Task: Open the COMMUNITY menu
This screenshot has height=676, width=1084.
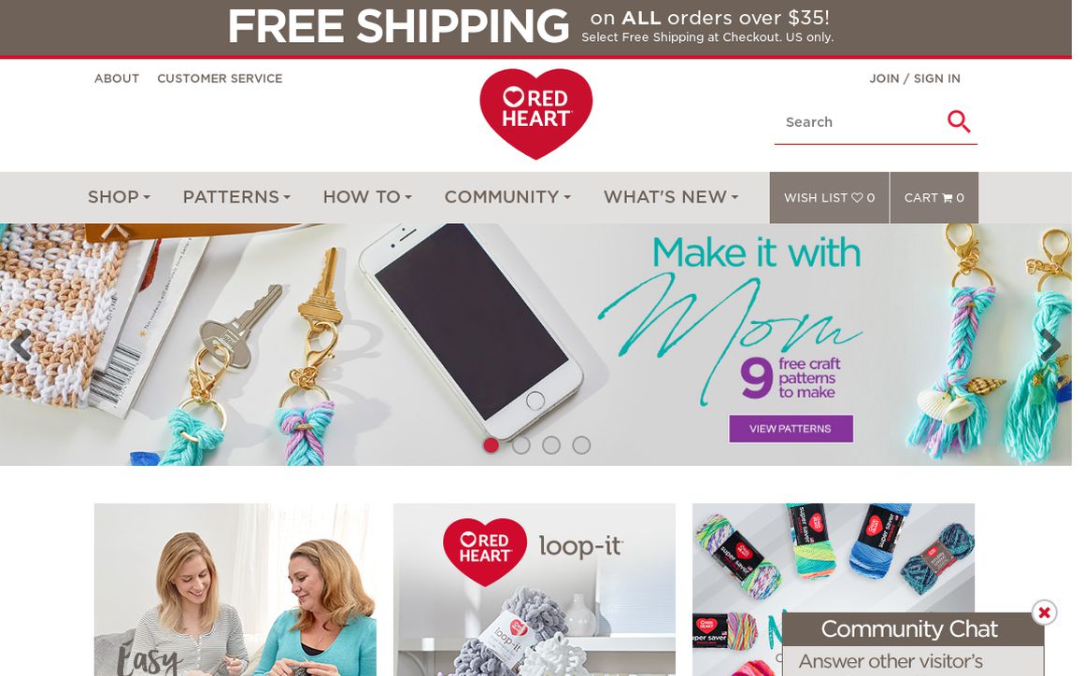Action: point(507,198)
